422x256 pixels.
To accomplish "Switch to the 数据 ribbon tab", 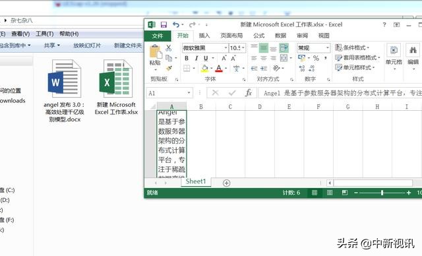I will pos(280,36).
